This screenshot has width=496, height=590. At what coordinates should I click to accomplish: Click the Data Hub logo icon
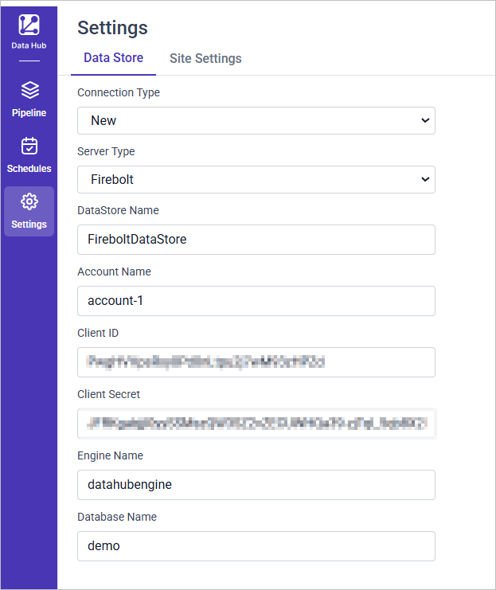(29, 25)
